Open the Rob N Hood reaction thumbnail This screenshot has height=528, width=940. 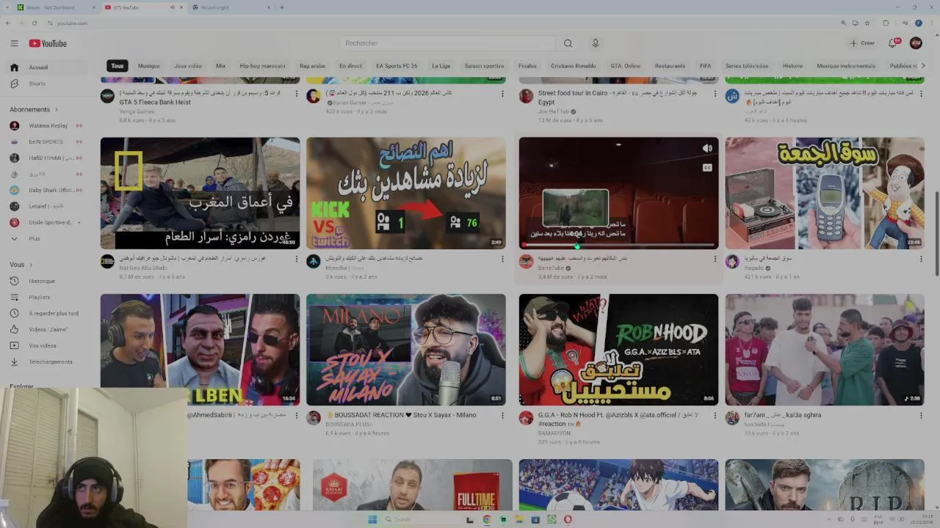click(x=618, y=350)
